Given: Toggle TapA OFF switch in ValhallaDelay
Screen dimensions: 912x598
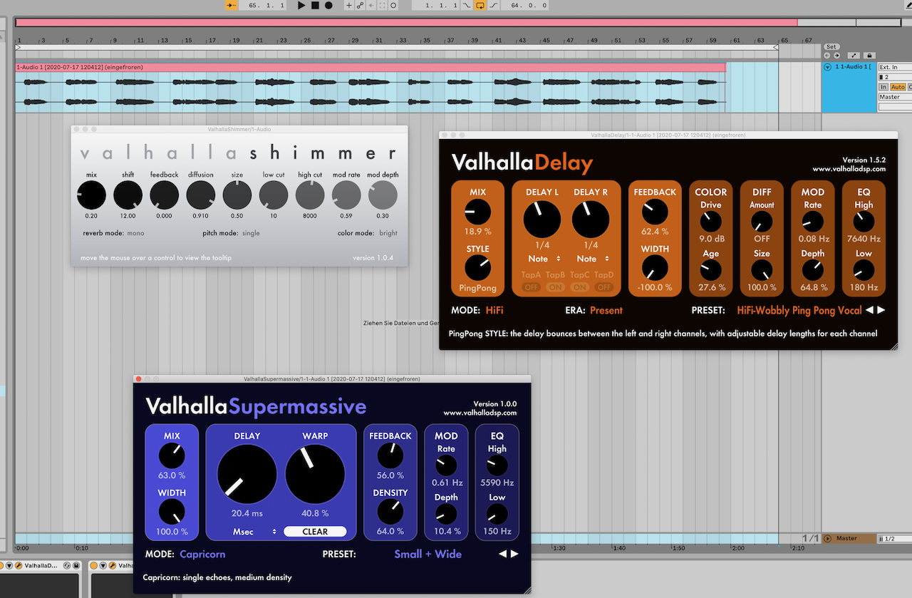Looking at the screenshot, I should (532, 287).
